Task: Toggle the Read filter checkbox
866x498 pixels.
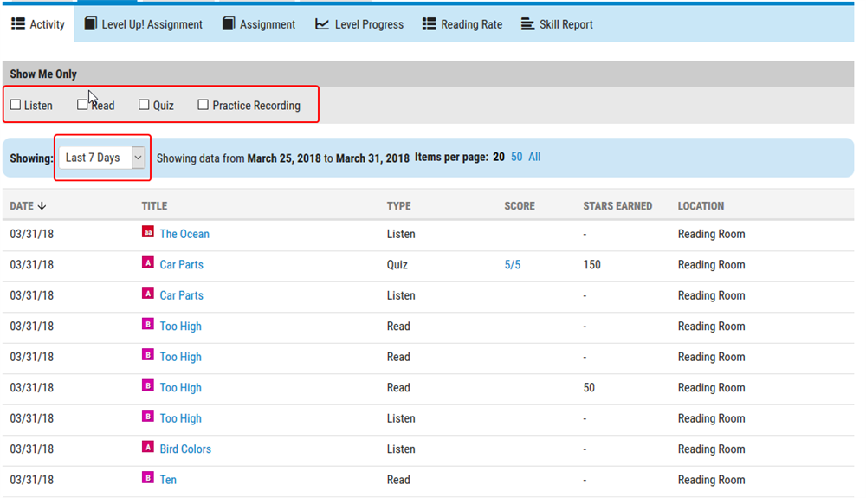Action: pyautogui.click(x=82, y=105)
